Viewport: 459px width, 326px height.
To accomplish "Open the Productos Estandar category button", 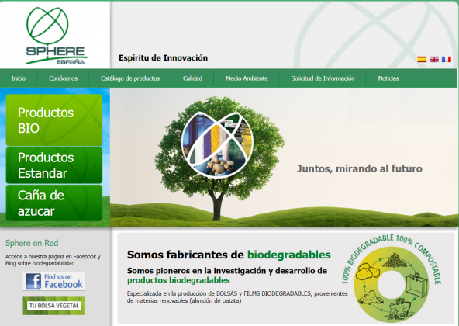I will point(54,165).
